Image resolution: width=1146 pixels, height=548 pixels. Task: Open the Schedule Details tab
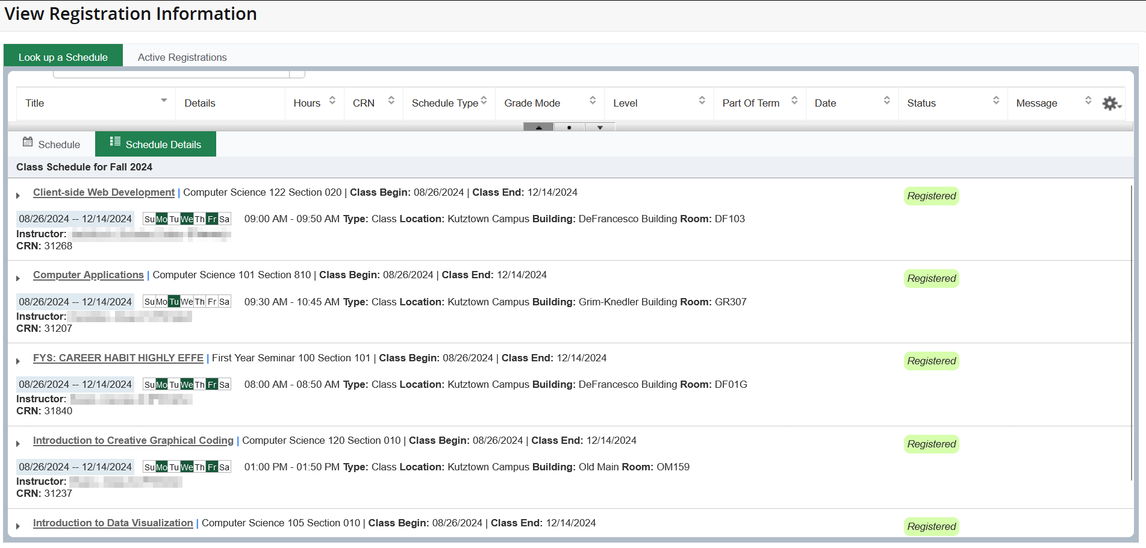point(155,144)
